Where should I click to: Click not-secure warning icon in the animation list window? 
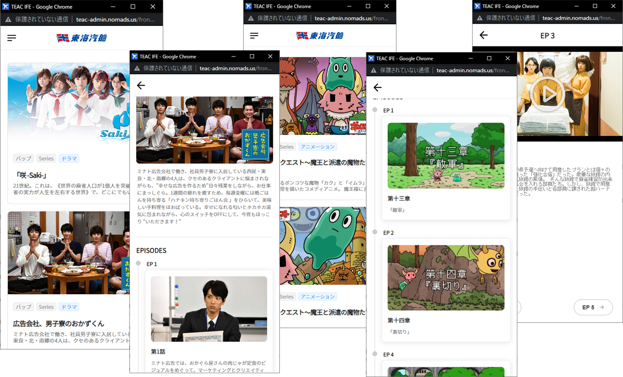(250, 19)
